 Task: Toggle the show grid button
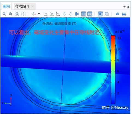pyautogui.click(x=83, y=14)
